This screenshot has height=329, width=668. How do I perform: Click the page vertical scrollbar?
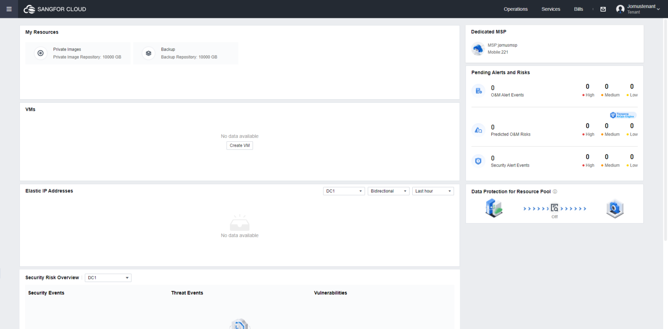tap(665, 130)
